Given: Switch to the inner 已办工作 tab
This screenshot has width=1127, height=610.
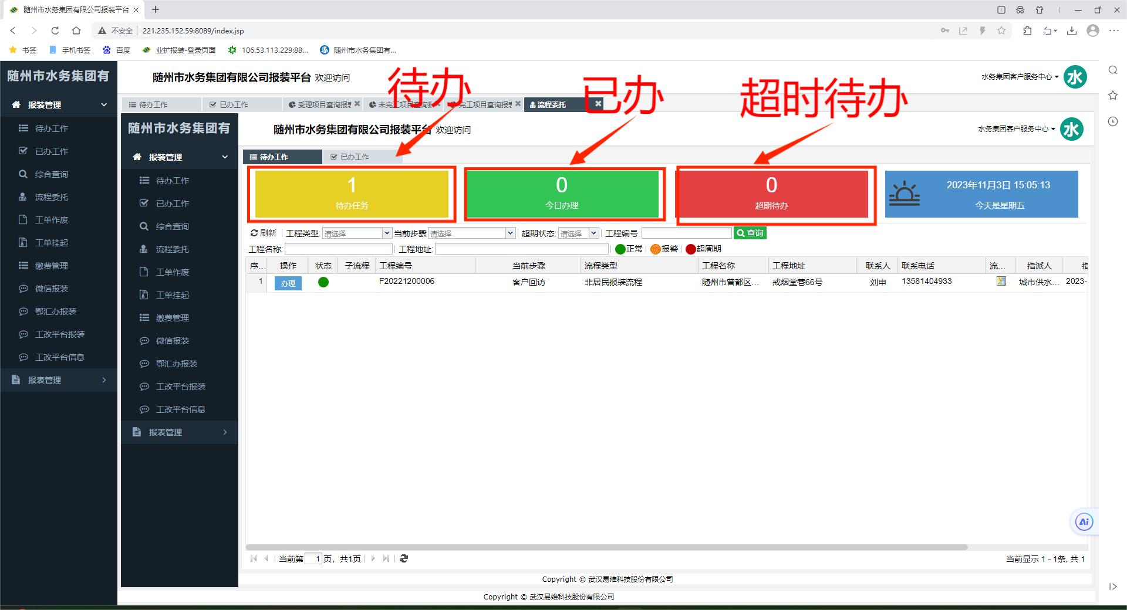Looking at the screenshot, I should (350, 157).
